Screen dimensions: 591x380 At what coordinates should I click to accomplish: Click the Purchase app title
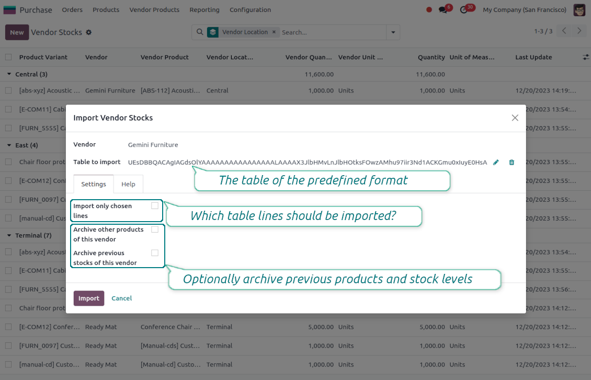pos(36,10)
